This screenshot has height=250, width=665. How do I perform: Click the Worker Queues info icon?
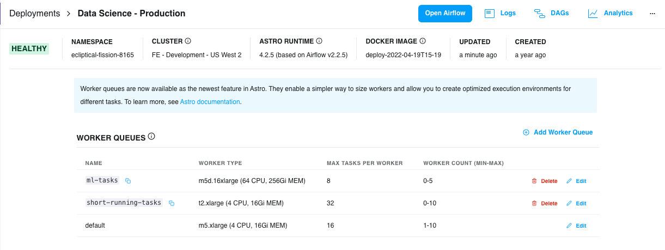(151, 137)
